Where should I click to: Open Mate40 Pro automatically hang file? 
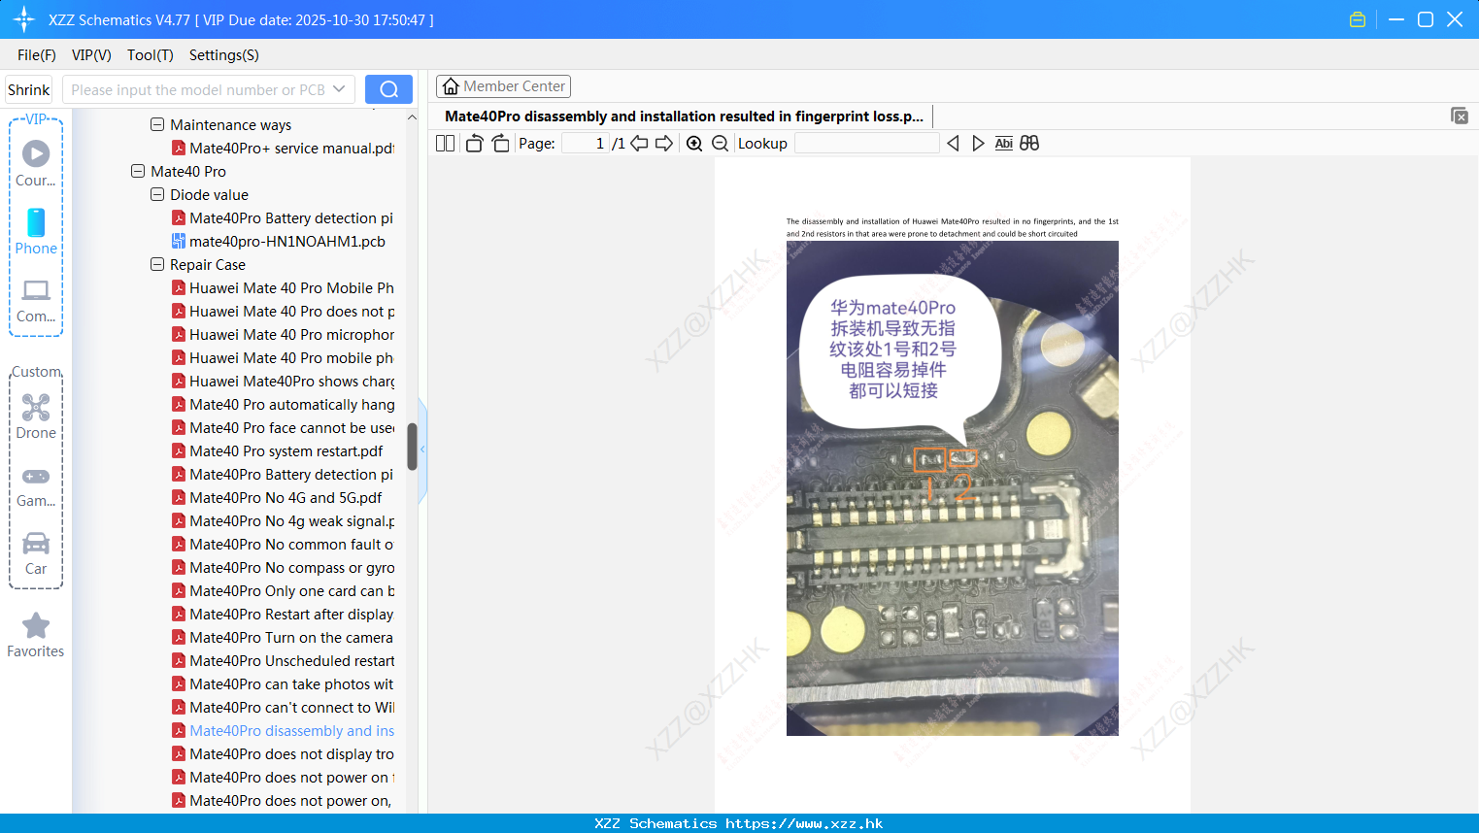pos(283,404)
